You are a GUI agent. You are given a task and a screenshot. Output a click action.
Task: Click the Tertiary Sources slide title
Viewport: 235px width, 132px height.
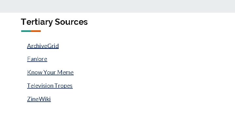tap(54, 22)
